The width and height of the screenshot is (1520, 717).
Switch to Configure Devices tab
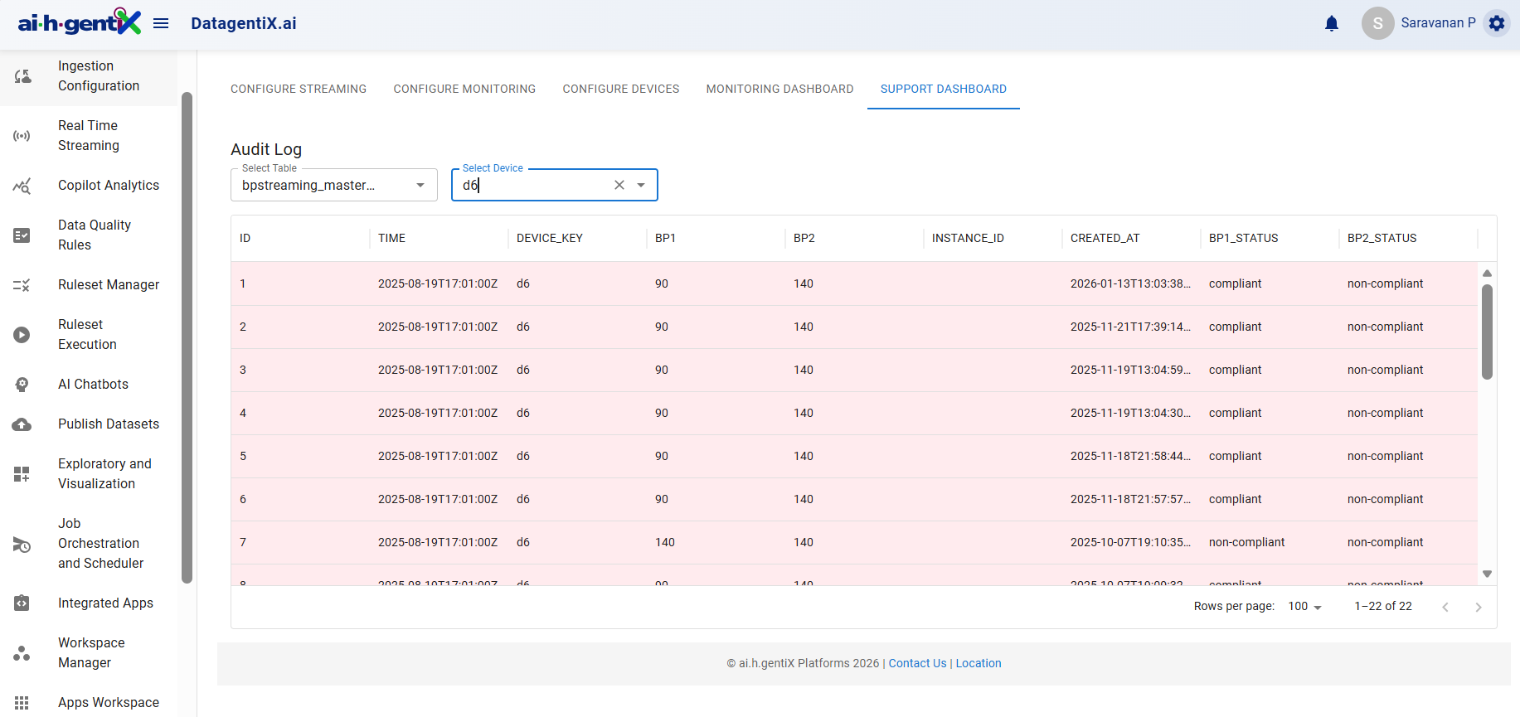[x=621, y=89]
